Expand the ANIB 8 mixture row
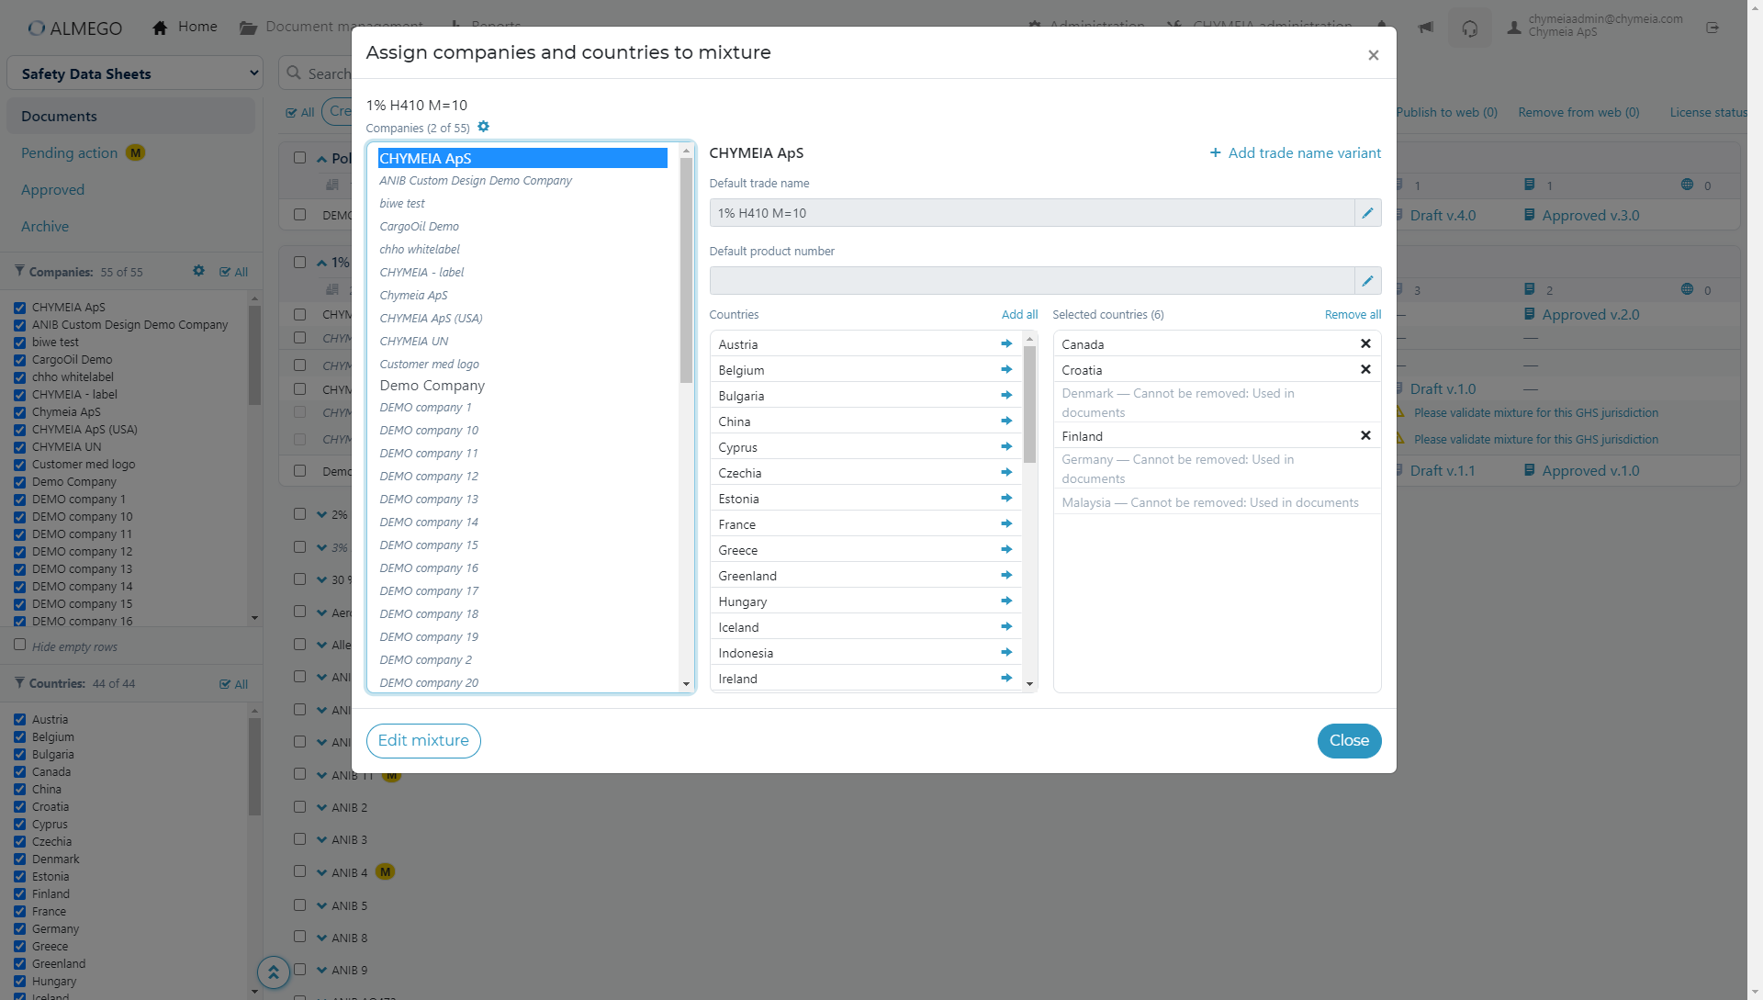The height and width of the screenshot is (1000, 1763). click(x=322, y=938)
